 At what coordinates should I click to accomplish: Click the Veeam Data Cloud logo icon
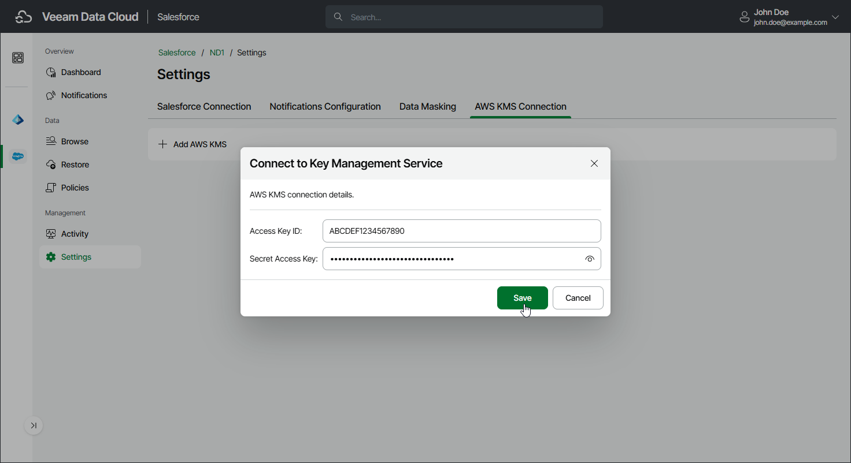click(x=24, y=17)
